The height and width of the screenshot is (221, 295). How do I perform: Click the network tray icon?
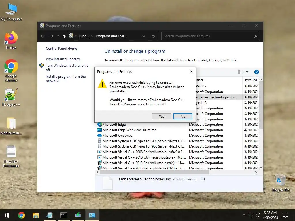[x=251, y=215]
